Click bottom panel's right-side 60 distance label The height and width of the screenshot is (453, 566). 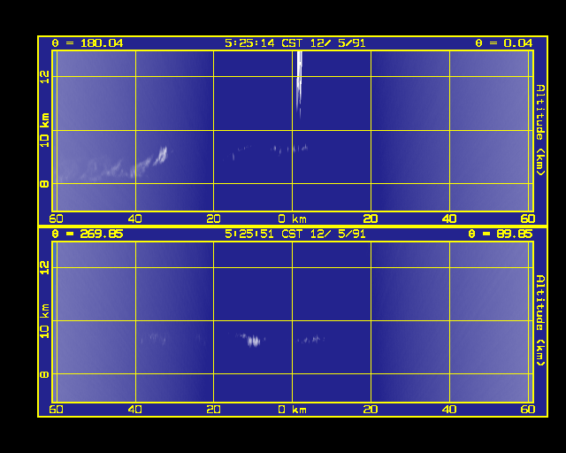[x=528, y=410]
